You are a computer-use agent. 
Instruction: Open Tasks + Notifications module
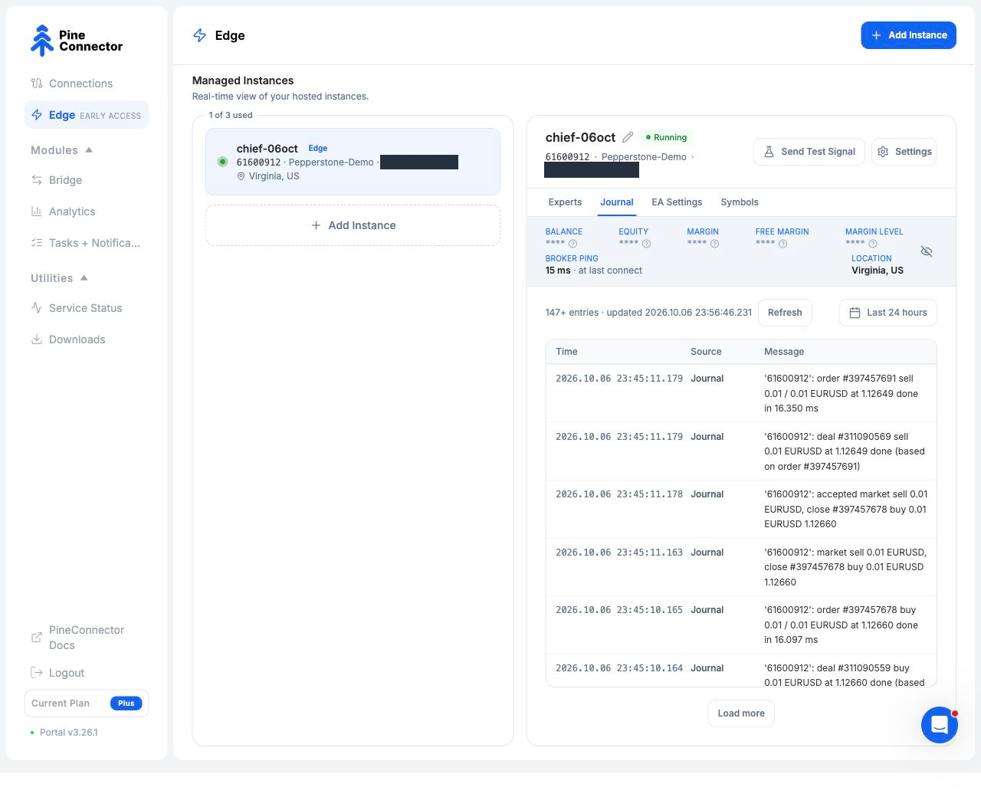[87, 243]
